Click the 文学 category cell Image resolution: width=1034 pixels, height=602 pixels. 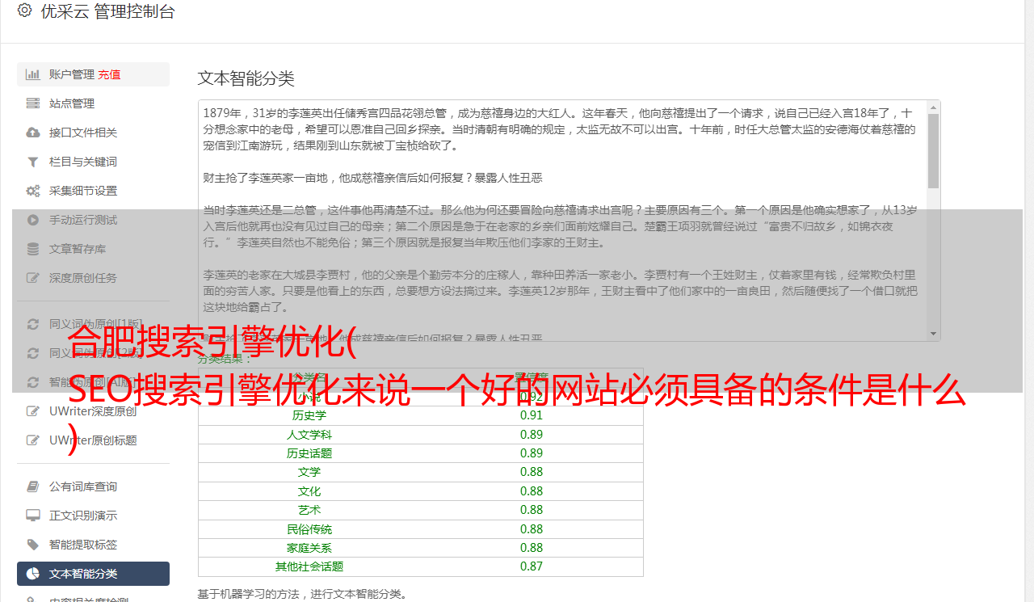(x=309, y=472)
